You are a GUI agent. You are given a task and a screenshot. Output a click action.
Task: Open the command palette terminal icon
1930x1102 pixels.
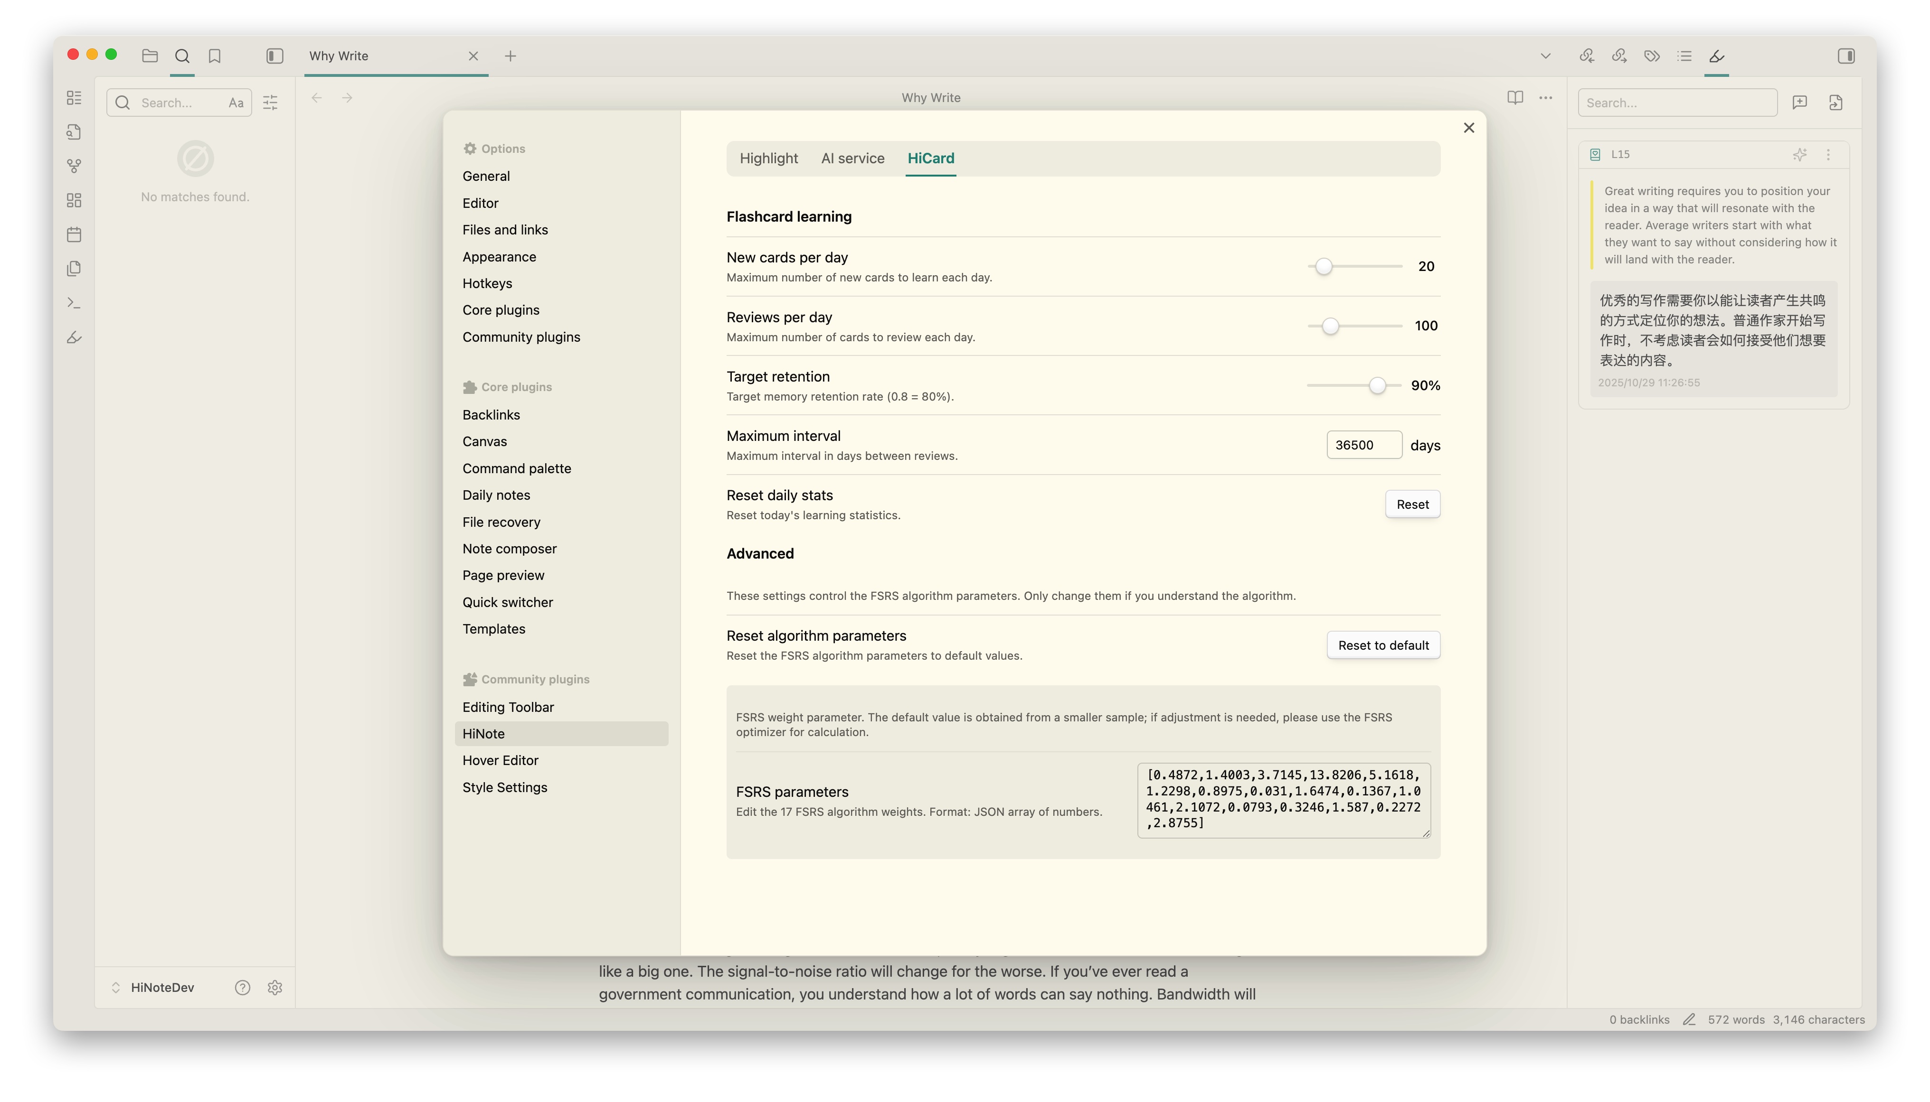(74, 303)
